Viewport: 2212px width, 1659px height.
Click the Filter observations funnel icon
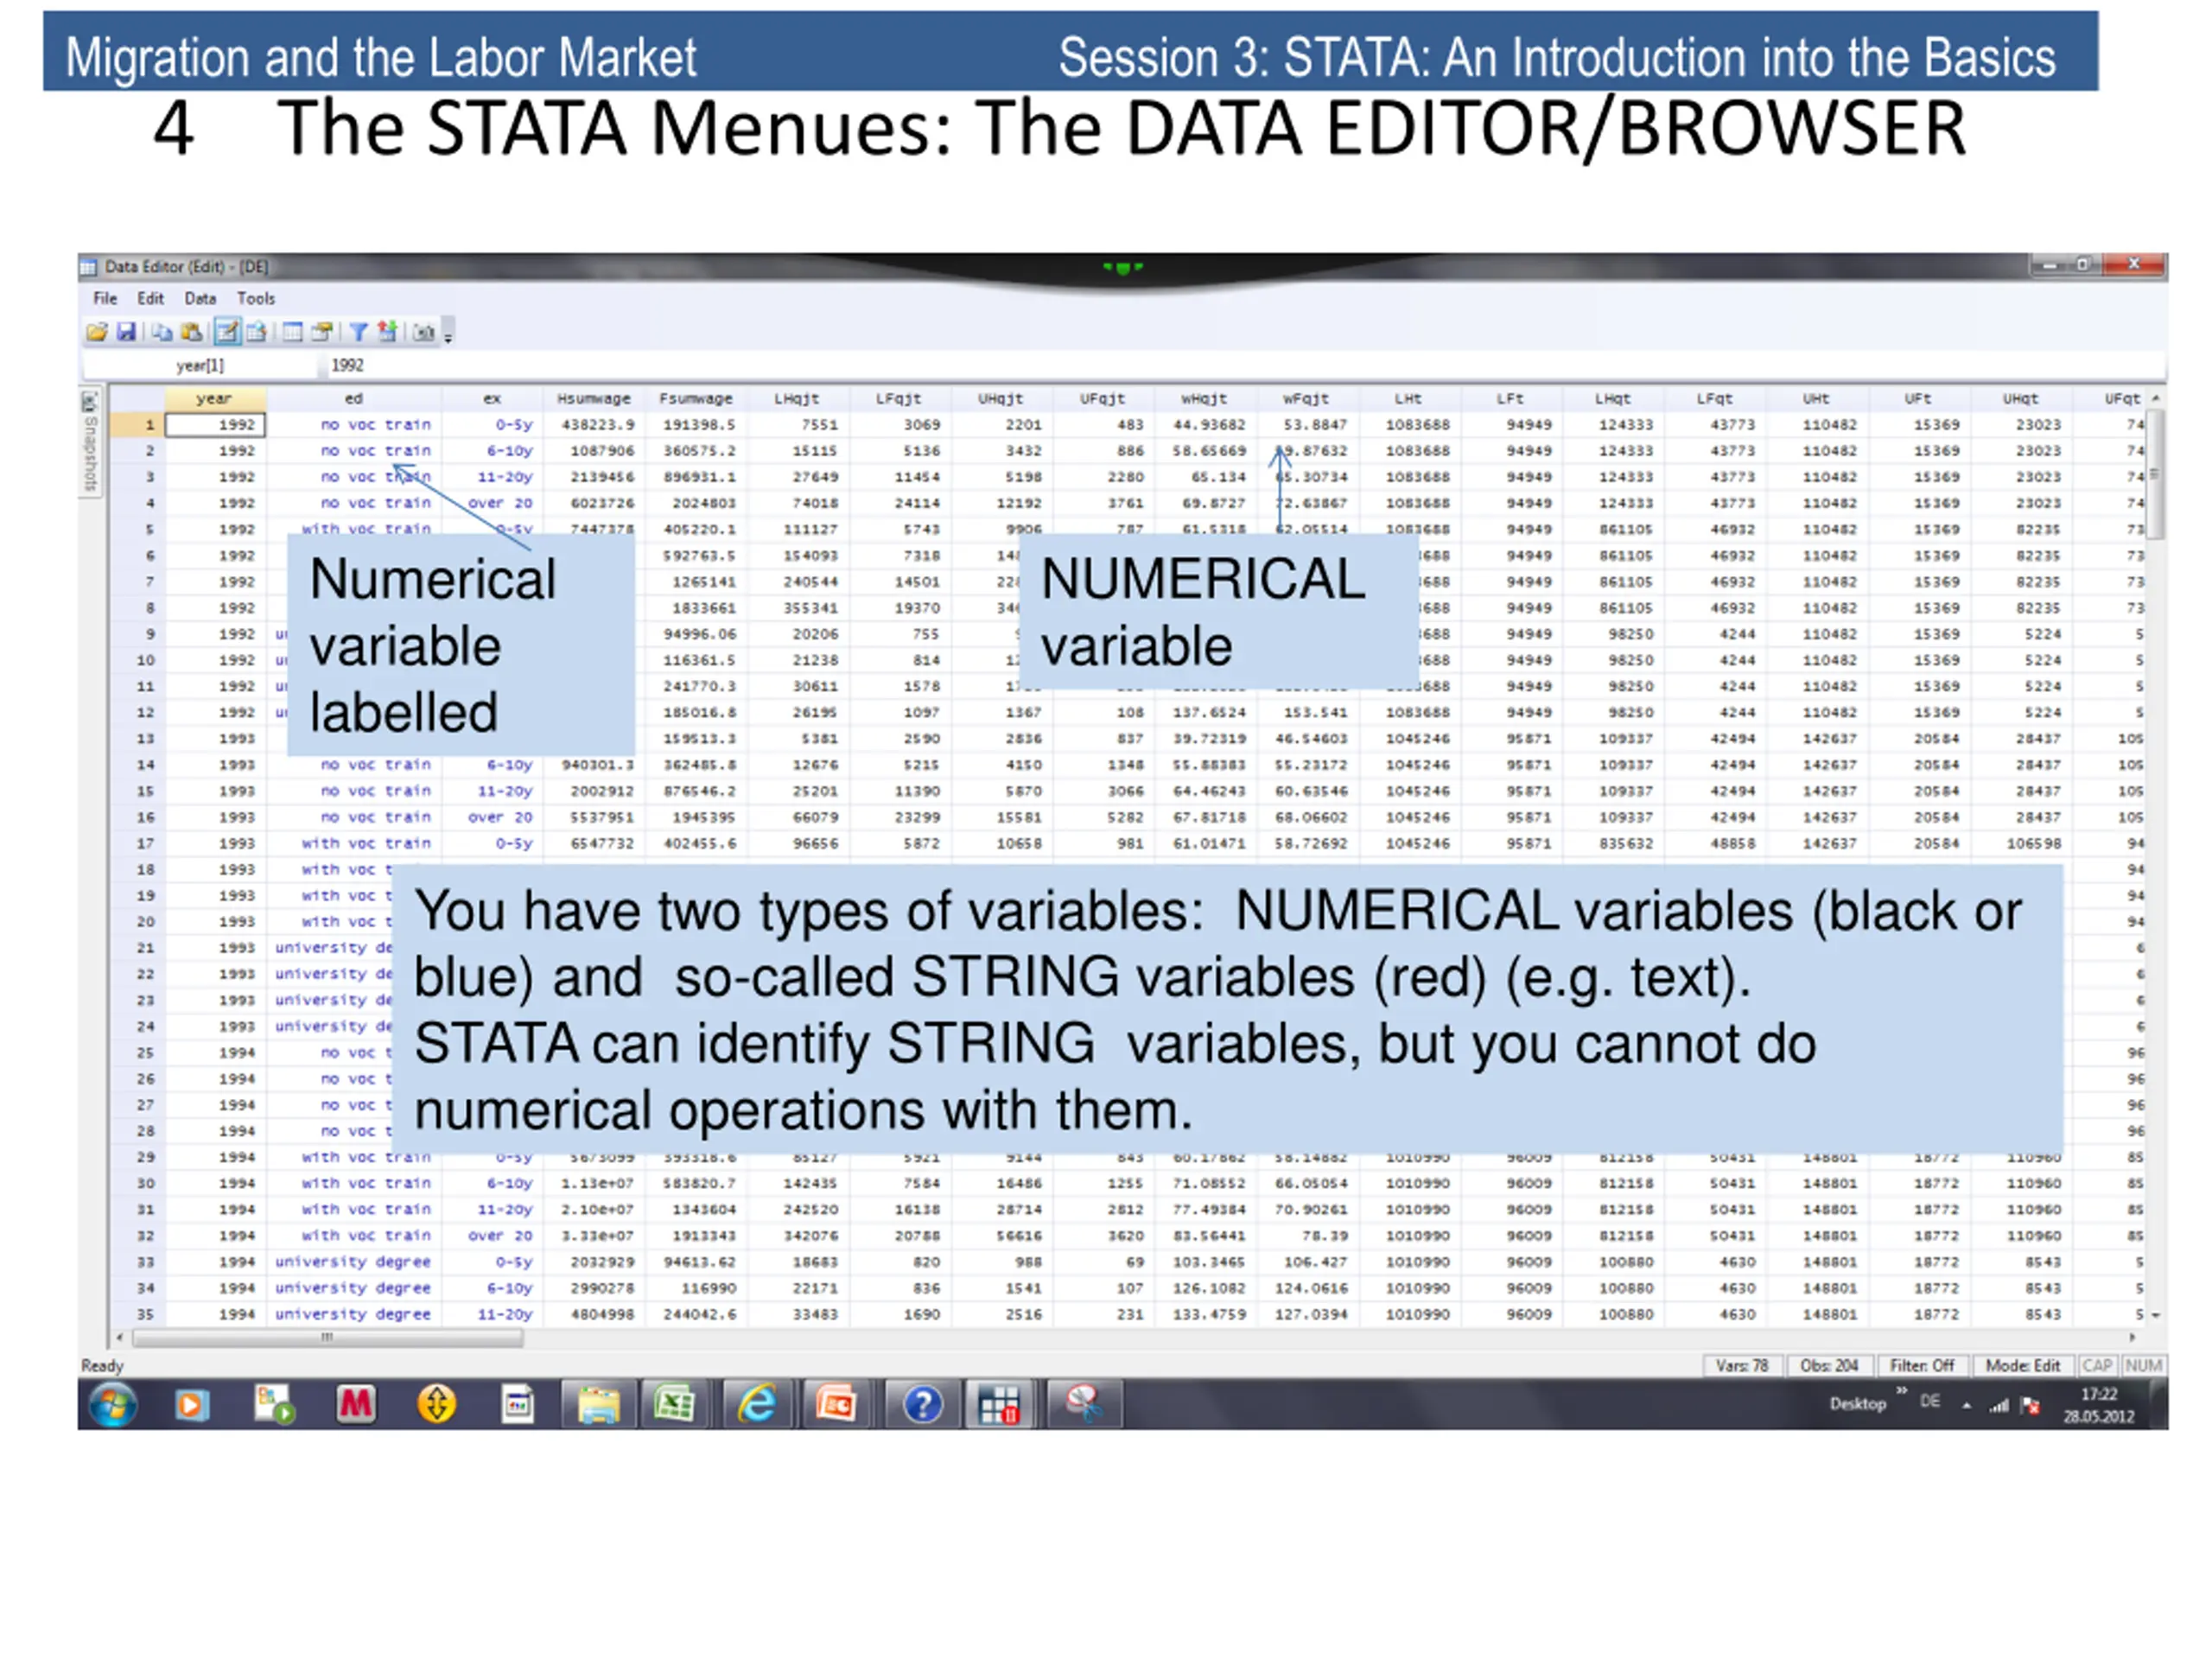[x=359, y=332]
